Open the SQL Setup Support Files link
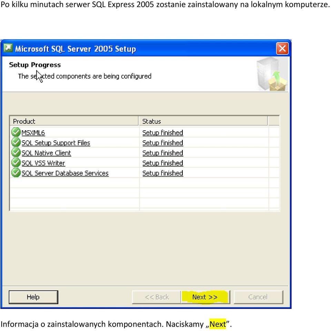The width and height of the screenshot is (331, 331). (56, 143)
